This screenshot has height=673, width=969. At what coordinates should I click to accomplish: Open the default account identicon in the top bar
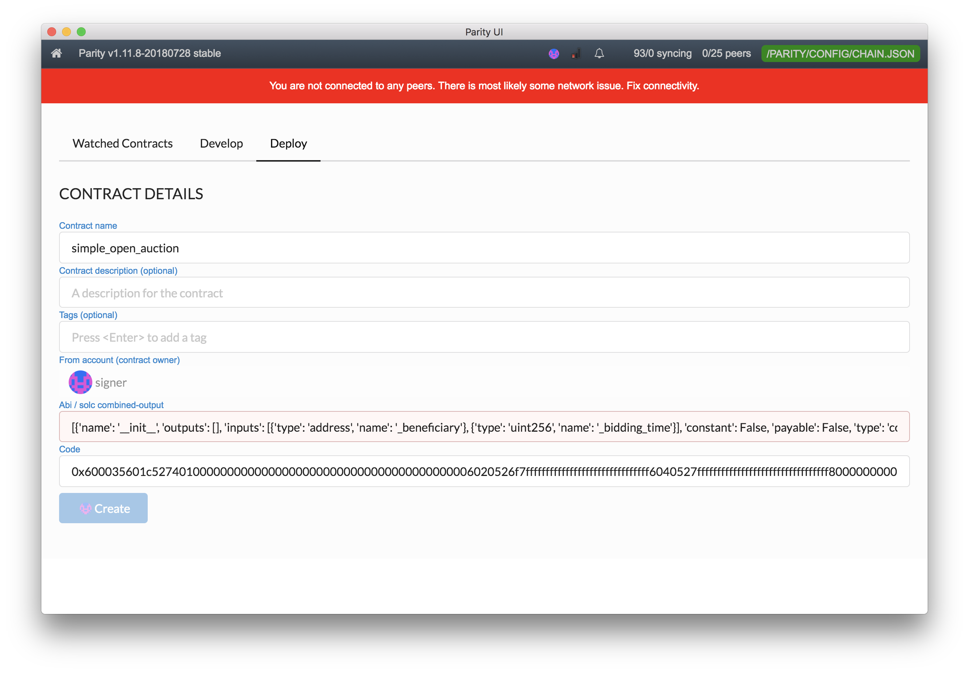554,54
